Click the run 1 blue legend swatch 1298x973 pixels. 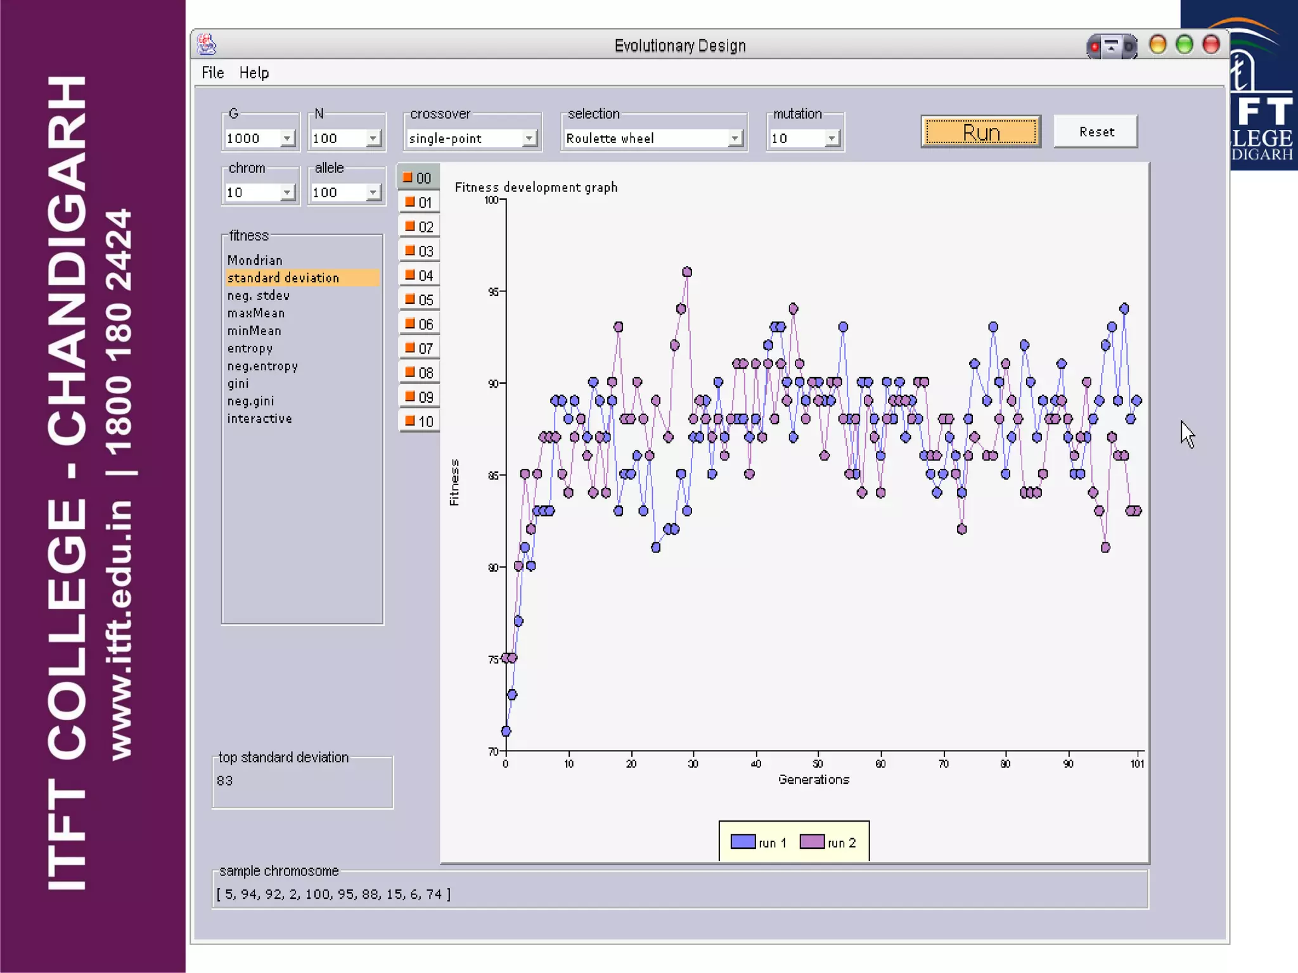(743, 842)
